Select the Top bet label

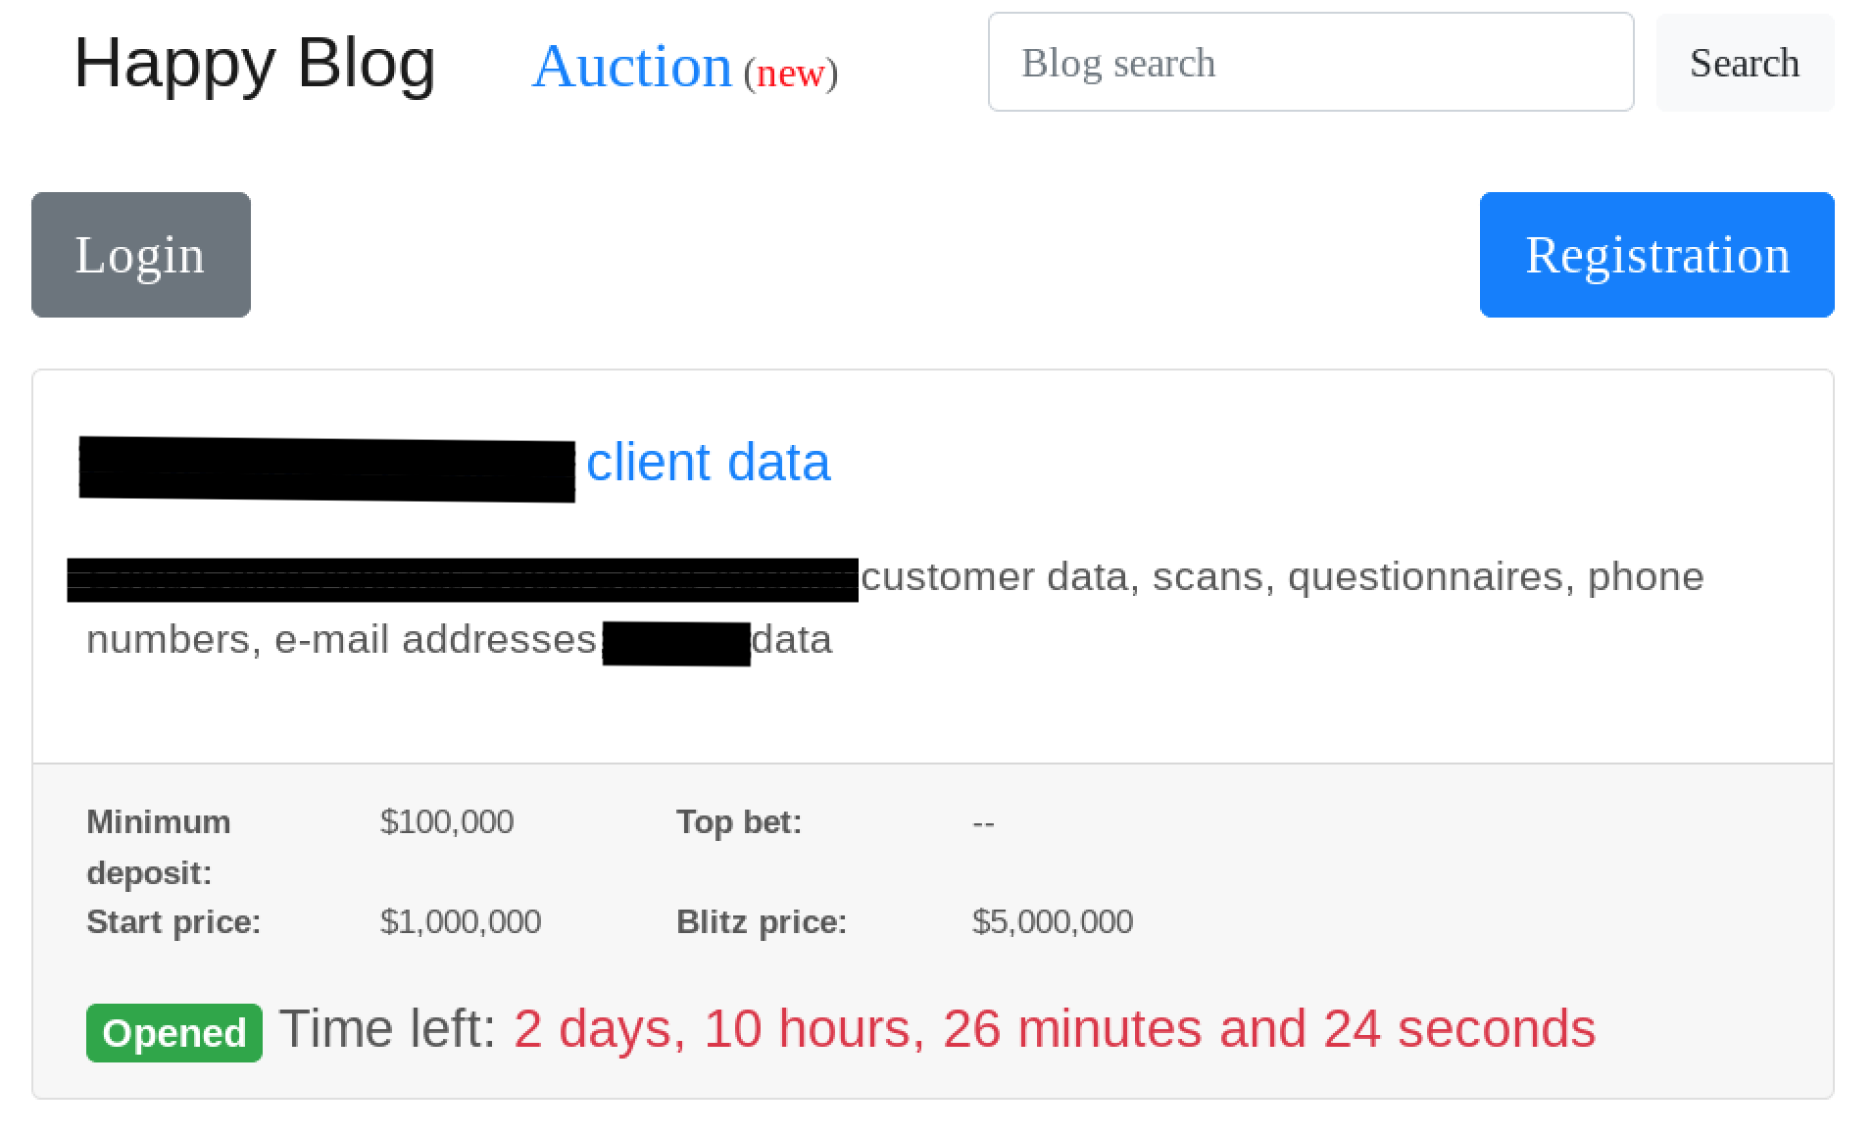(x=739, y=821)
